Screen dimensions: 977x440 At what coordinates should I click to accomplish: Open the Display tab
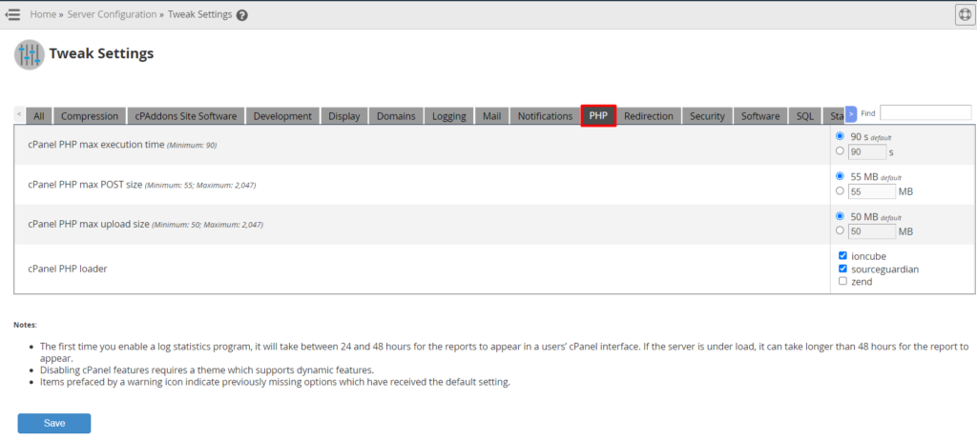344,116
